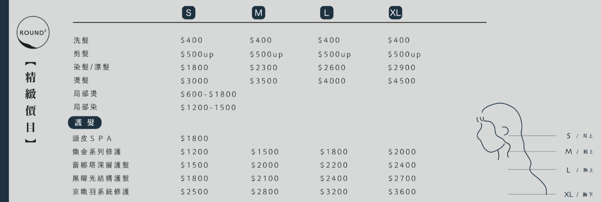Viewport: 601px width, 202px height.
Task: Select the 洗髮 service row label
Action: point(81,40)
